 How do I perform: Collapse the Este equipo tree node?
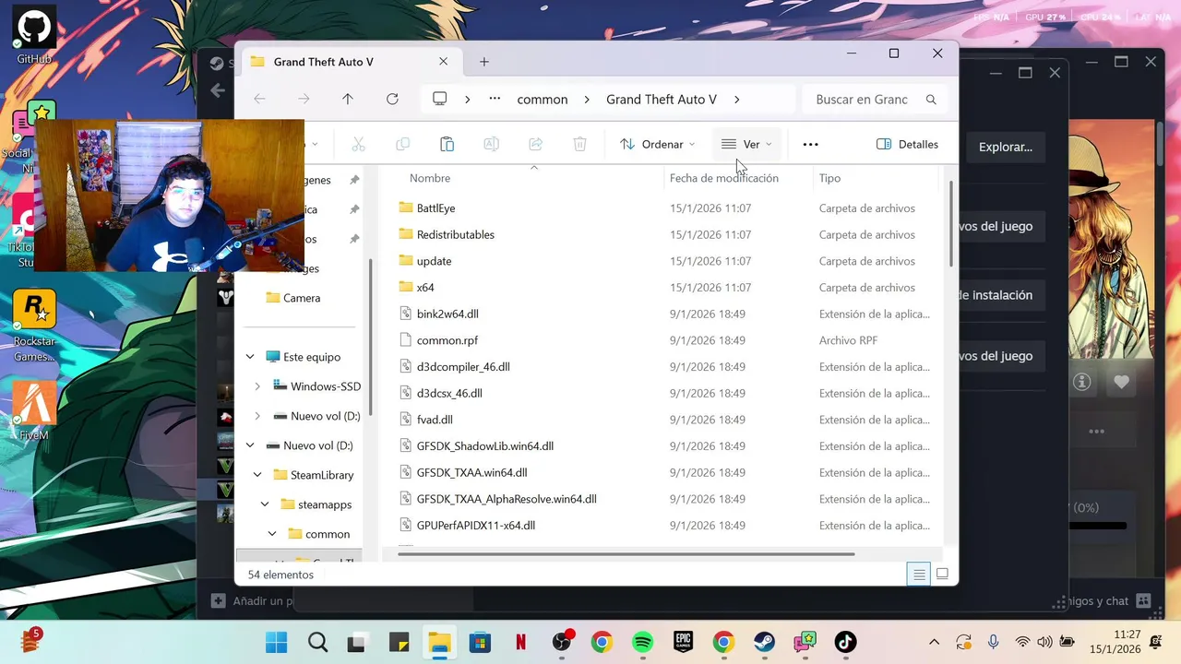250,357
